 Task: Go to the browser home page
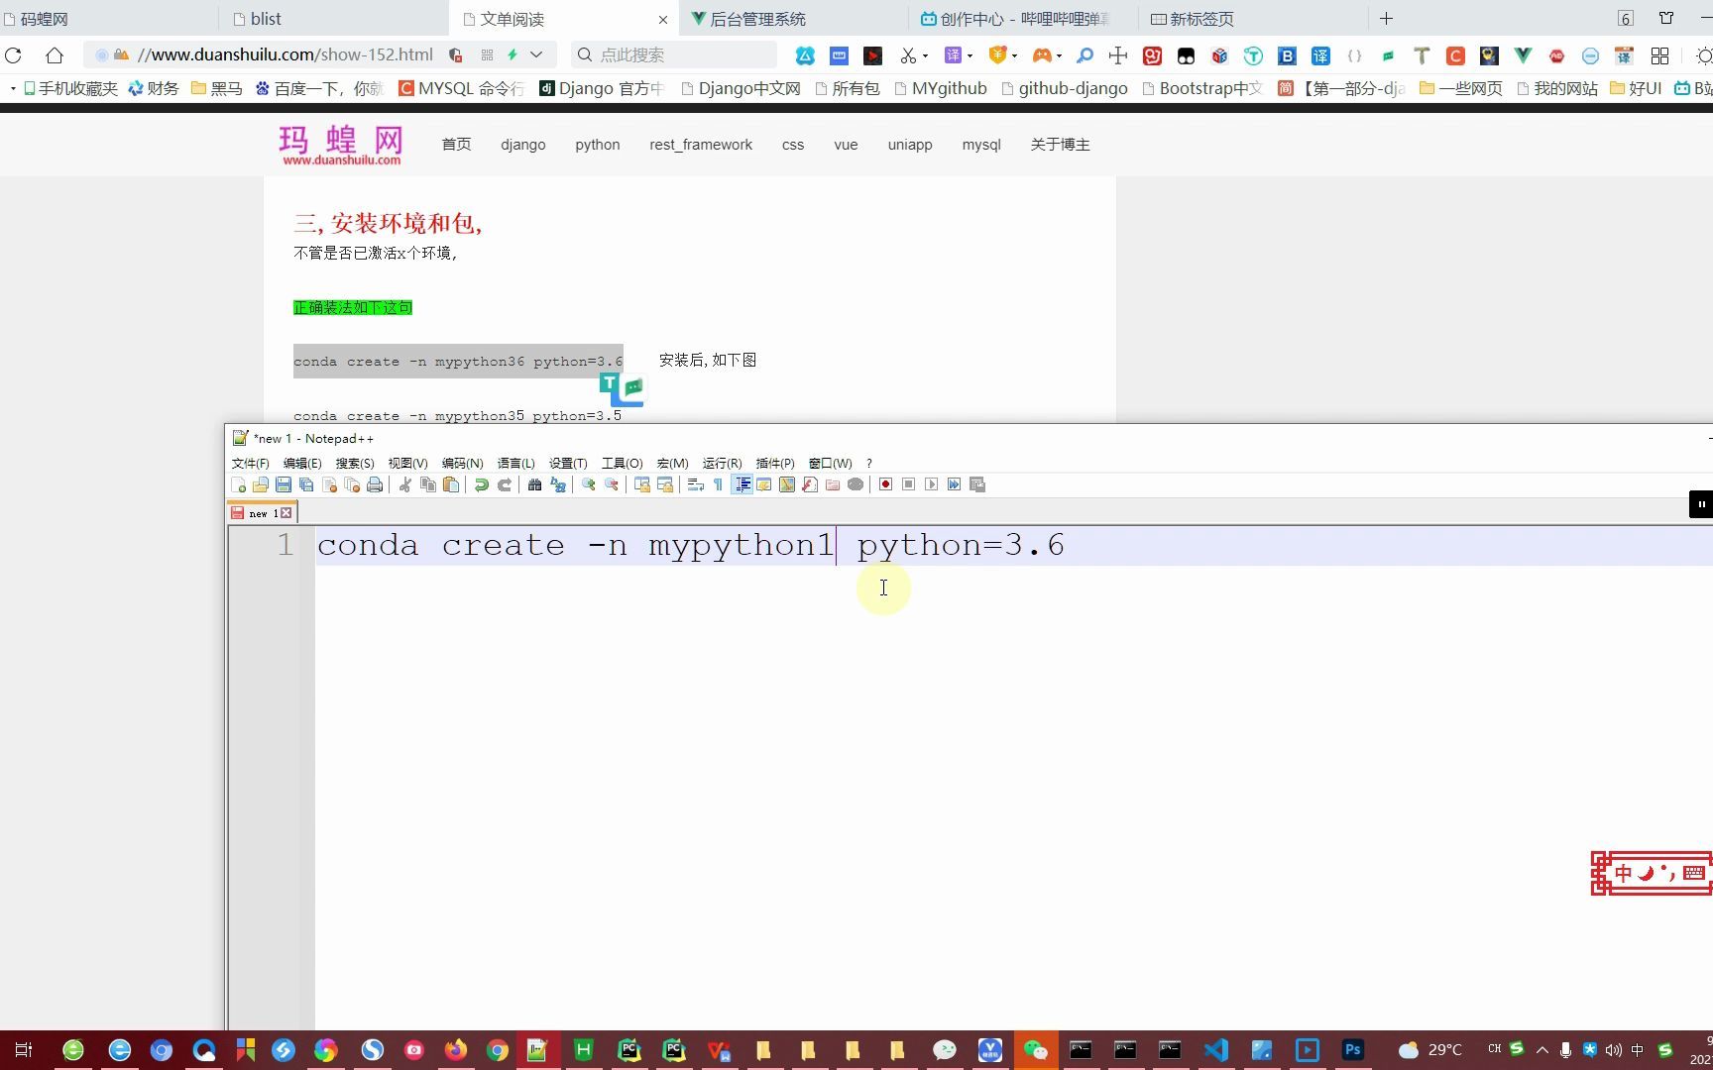pos(55,55)
